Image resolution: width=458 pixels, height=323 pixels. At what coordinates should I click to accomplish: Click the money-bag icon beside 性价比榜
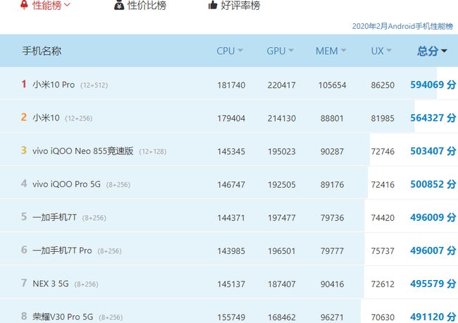coord(119,5)
